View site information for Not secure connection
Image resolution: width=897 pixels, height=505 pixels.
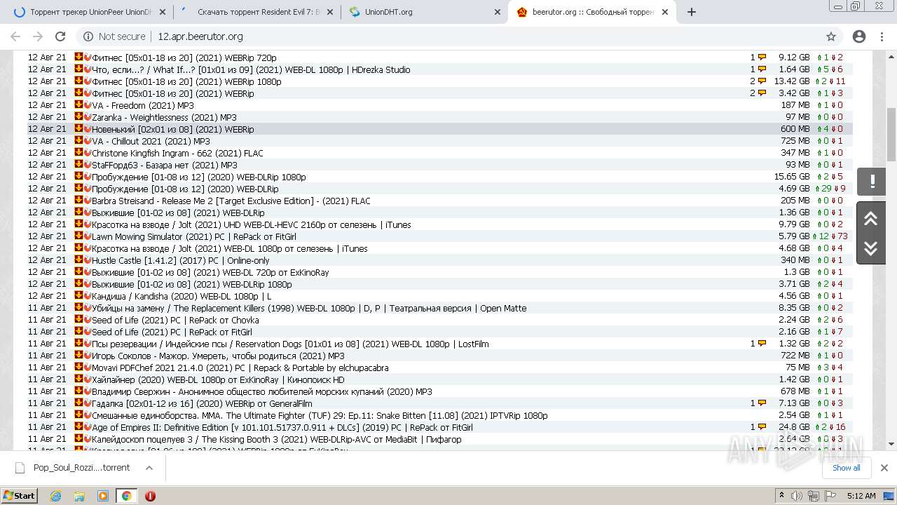tap(115, 36)
